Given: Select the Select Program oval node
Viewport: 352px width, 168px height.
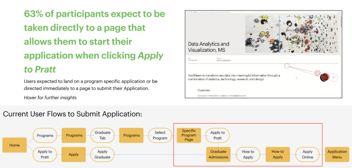Looking at the screenshot, I should click(x=160, y=135).
